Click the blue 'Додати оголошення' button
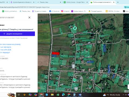129x97 pixels. click(17, 34)
